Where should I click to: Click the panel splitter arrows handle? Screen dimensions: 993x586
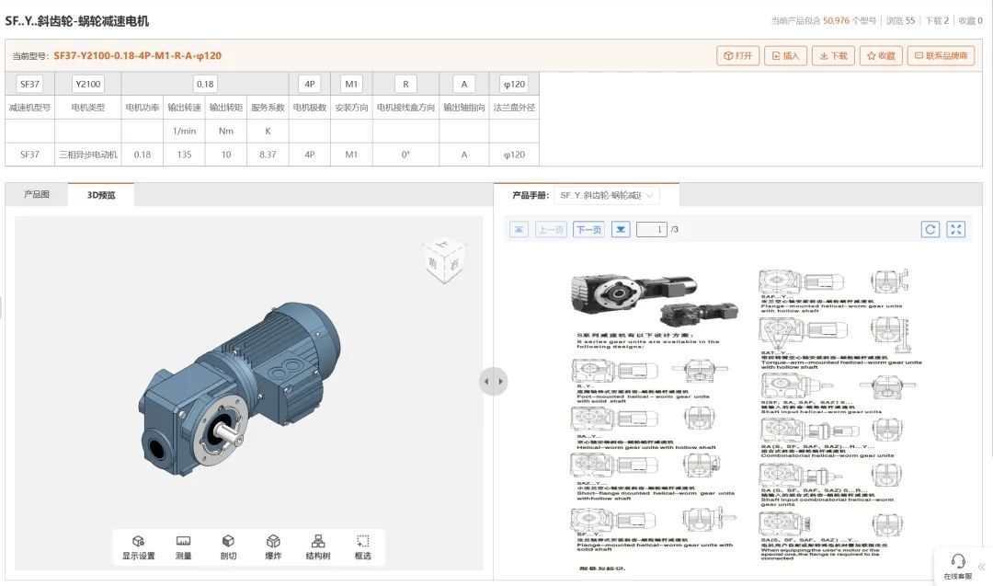click(494, 382)
